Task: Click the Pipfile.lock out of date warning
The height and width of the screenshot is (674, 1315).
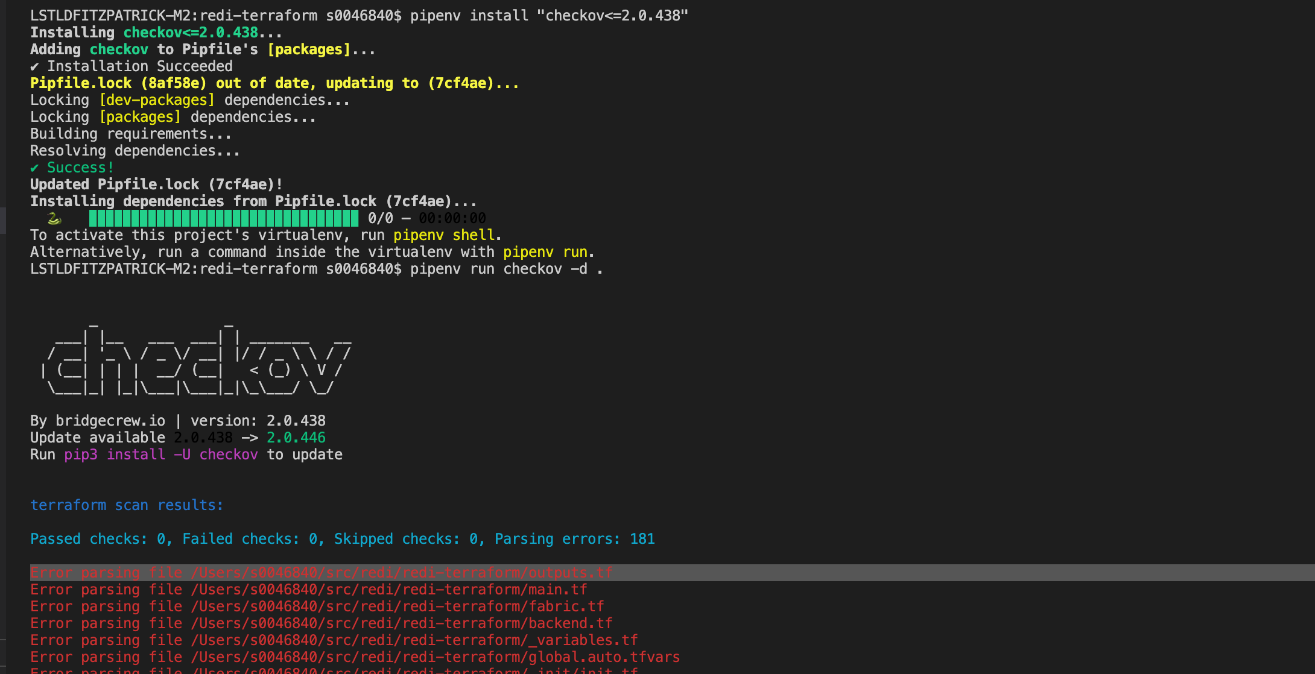Action: [274, 83]
